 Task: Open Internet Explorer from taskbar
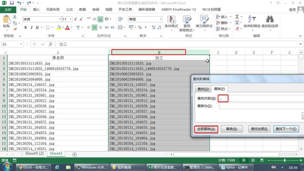(x=57, y=167)
